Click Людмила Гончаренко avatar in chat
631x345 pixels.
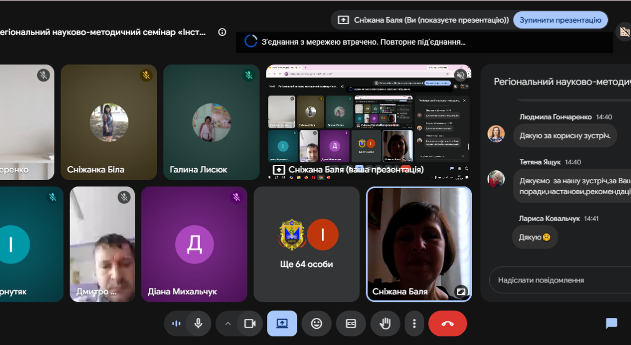tap(496, 134)
